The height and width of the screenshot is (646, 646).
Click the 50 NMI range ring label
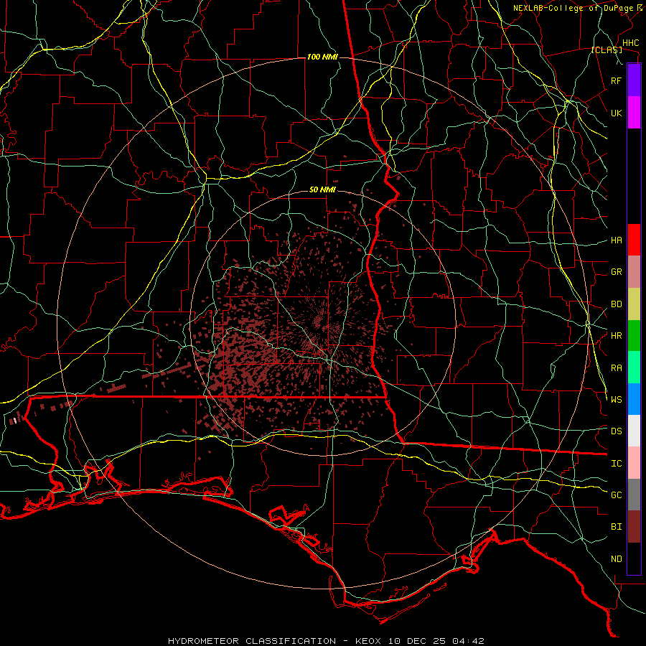point(322,190)
